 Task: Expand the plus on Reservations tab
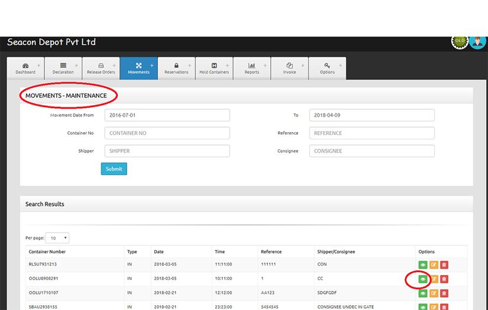(x=189, y=66)
